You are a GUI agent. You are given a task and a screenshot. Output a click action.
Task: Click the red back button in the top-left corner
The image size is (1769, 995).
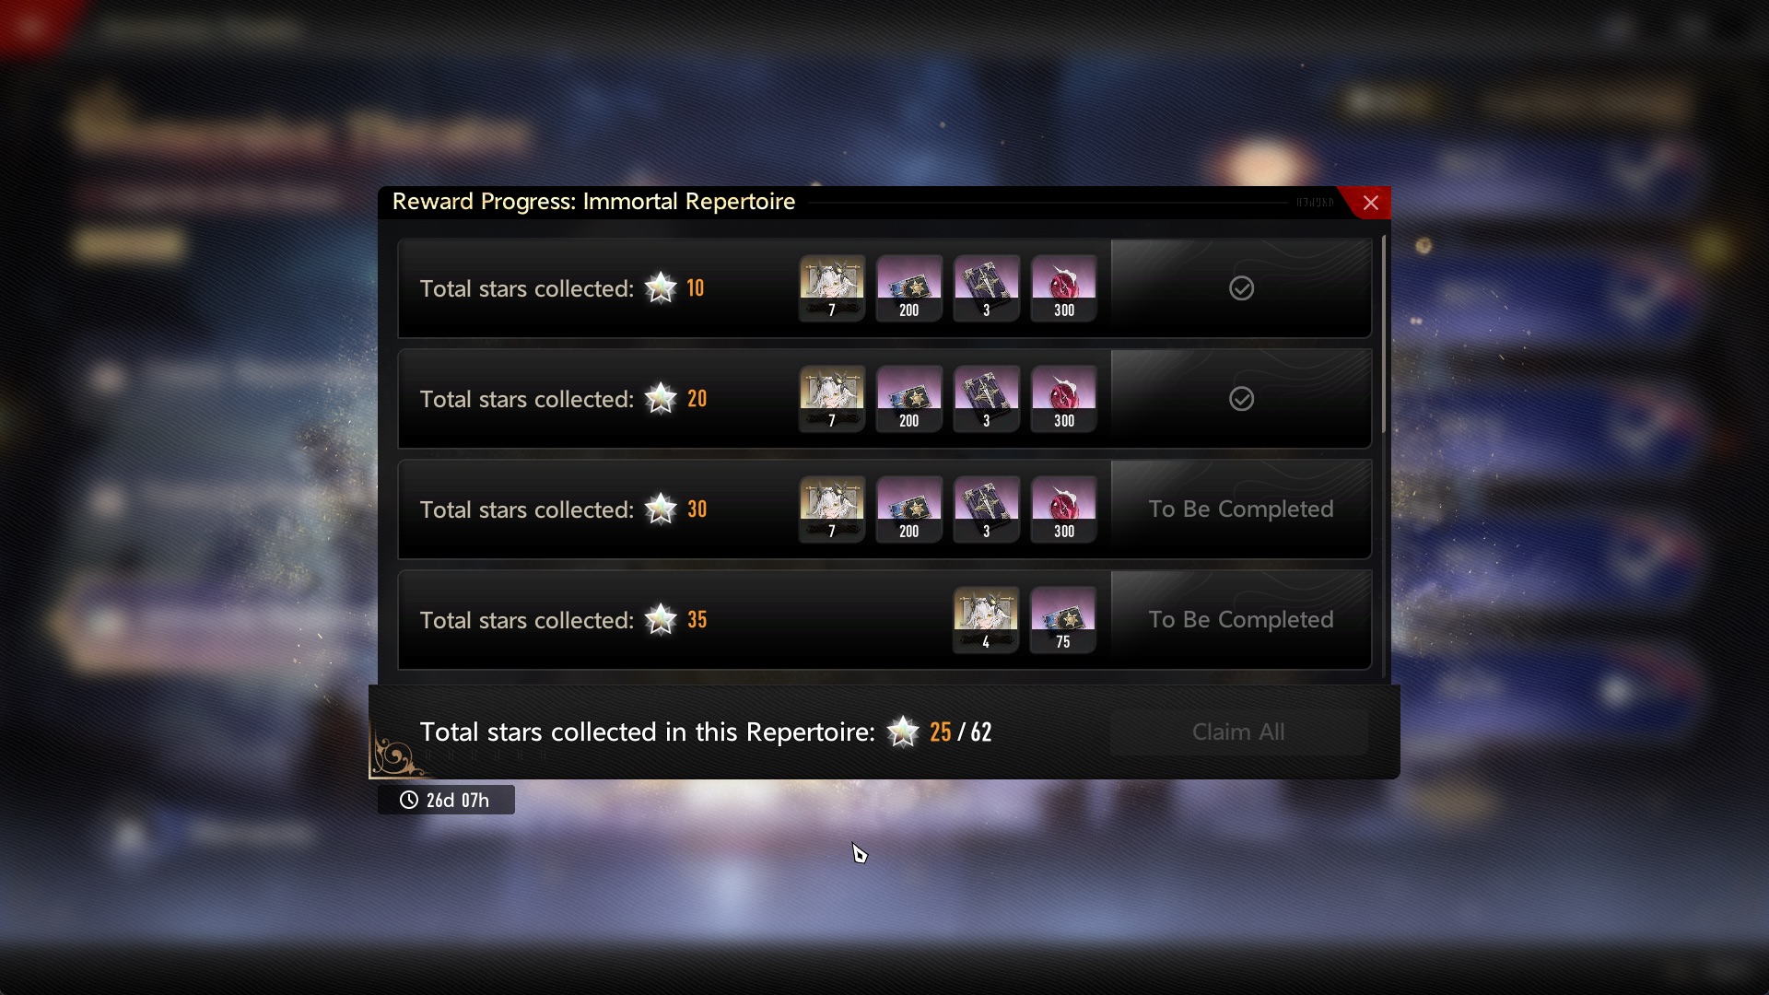click(x=32, y=26)
